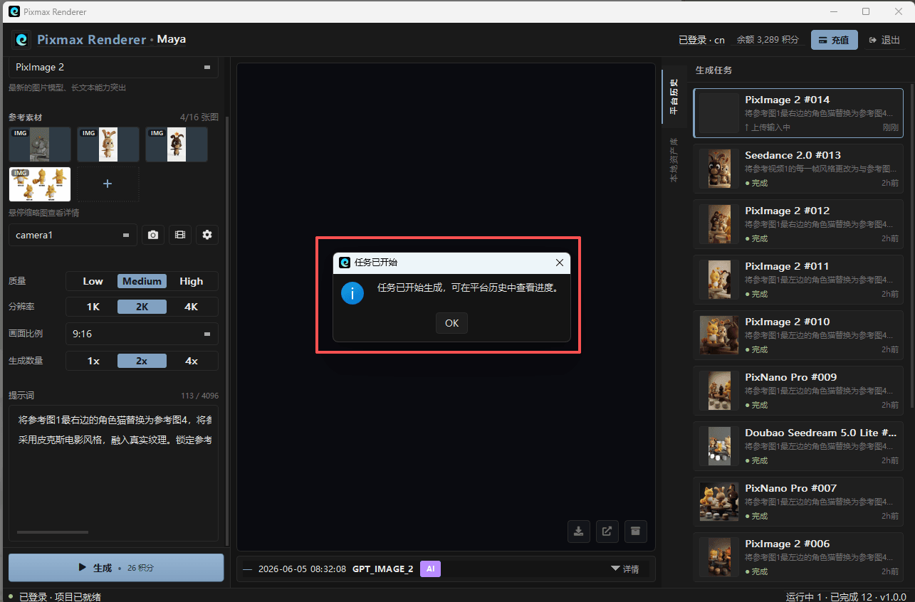The height and width of the screenshot is (602, 915).
Task: Open the PixImage 2 model dropdown
Action: click(x=113, y=67)
